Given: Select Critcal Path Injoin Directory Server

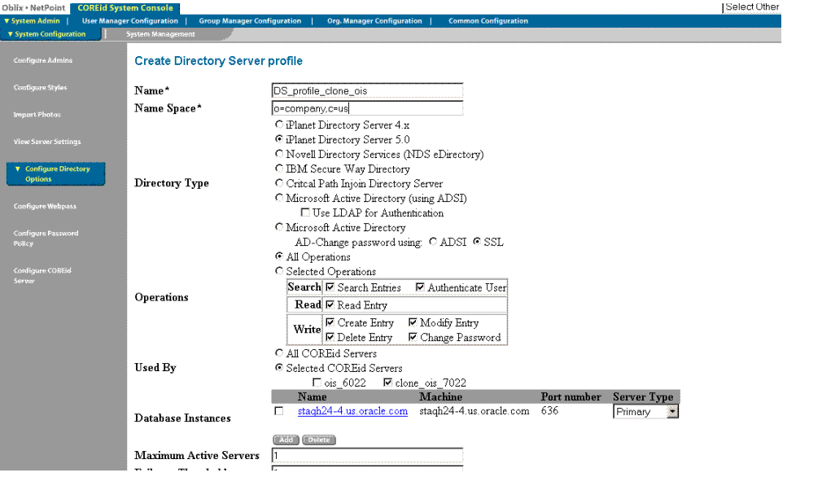Looking at the screenshot, I should [279, 183].
